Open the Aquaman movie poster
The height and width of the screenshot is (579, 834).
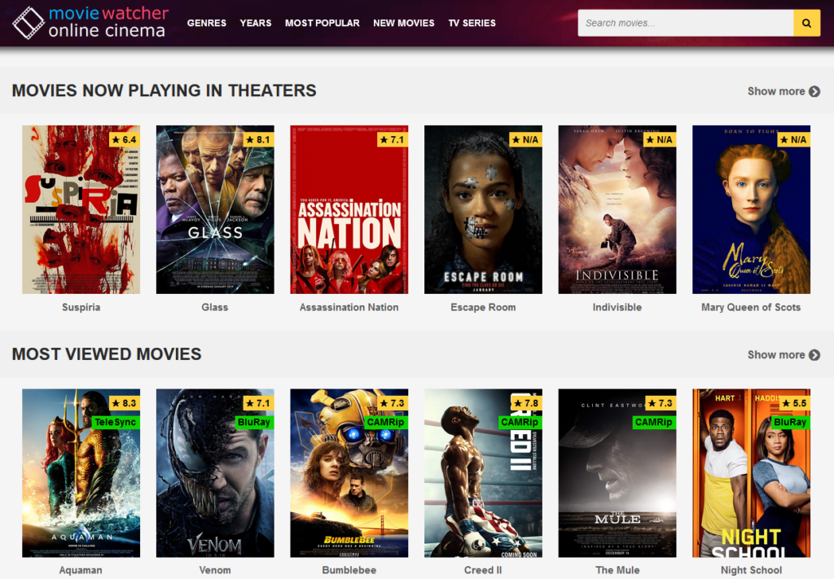81,473
